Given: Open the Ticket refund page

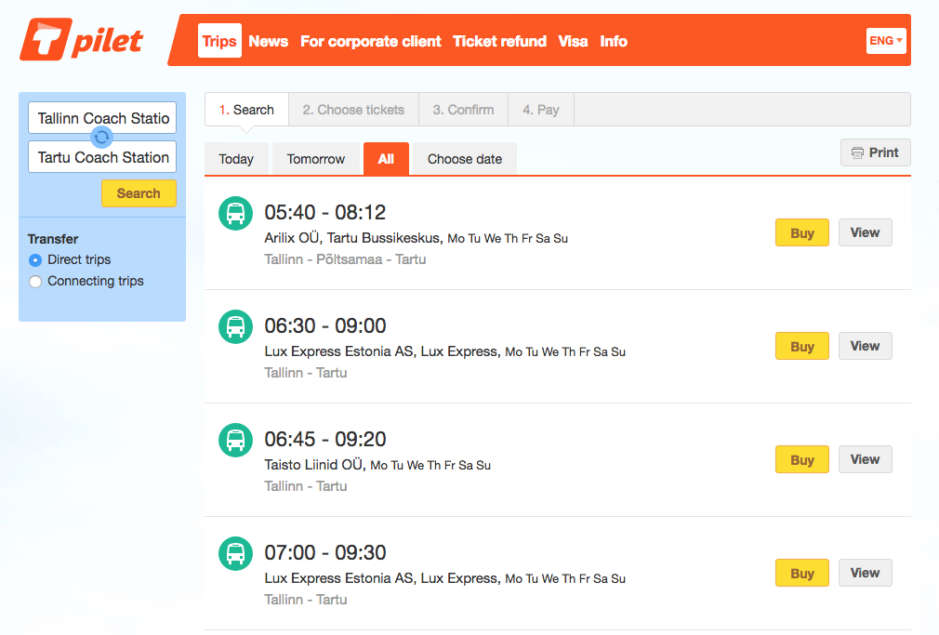Looking at the screenshot, I should pos(499,41).
